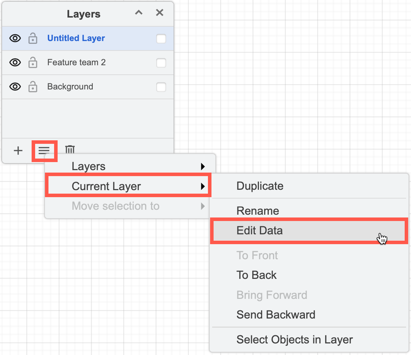Tick the Background layer checkbox
Image resolution: width=411 pixels, height=355 pixels.
click(x=161, y=87)
